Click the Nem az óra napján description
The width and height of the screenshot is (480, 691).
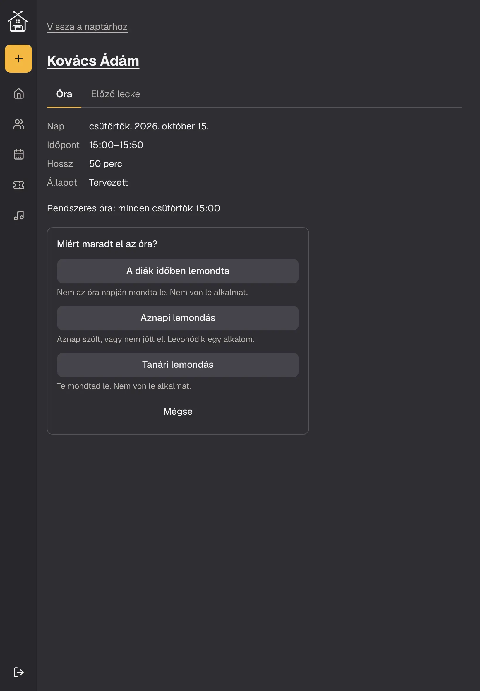152,293
